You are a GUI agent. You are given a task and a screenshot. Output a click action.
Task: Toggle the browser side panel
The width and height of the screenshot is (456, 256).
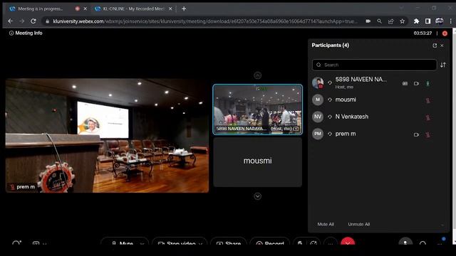427,21
